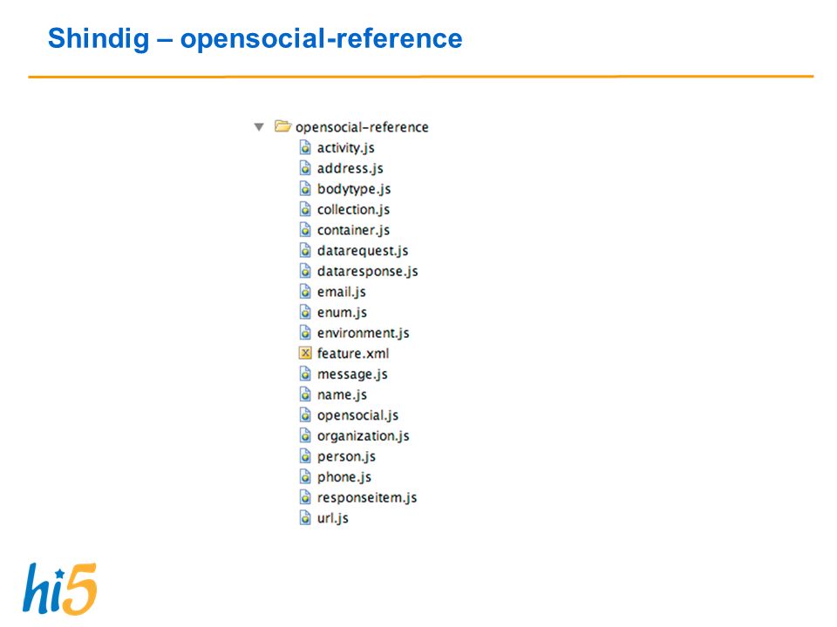Click the activity.js file icon
The image size is (837, 627).
305,147
